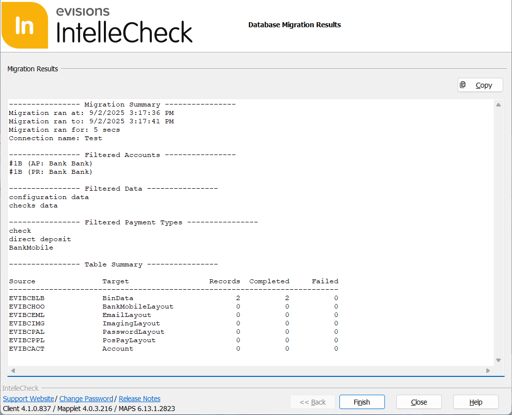Click the EVIBCHOO source row
512x415 pixels.
tap(27, 307)
